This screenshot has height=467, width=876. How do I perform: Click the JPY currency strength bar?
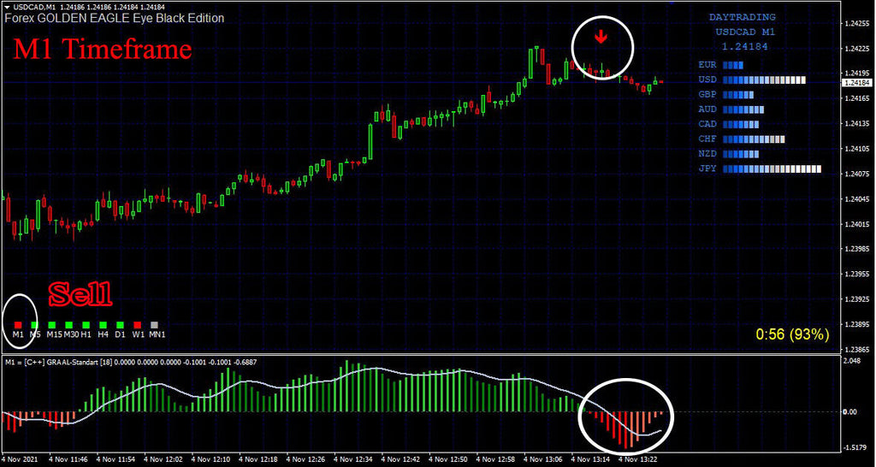pyautogui.click(x=772, y=168)
